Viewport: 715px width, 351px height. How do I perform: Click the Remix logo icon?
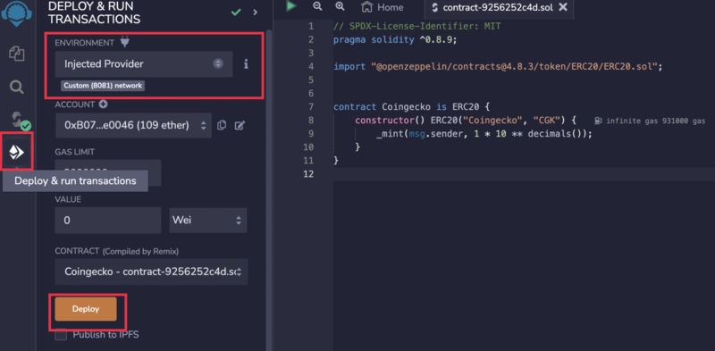(16, 13)
